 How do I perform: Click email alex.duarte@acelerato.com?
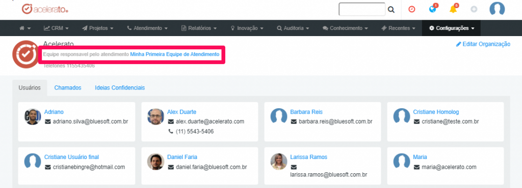(x=210, y=121)
